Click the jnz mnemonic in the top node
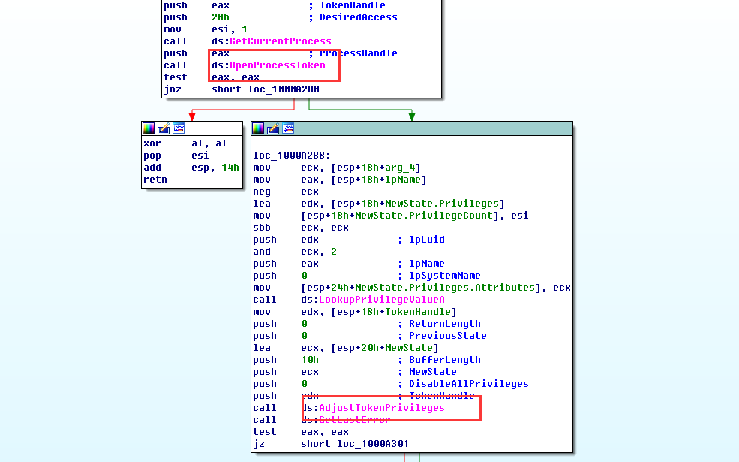The height and width of the screenshot is (462, 739). coord(173,89)
